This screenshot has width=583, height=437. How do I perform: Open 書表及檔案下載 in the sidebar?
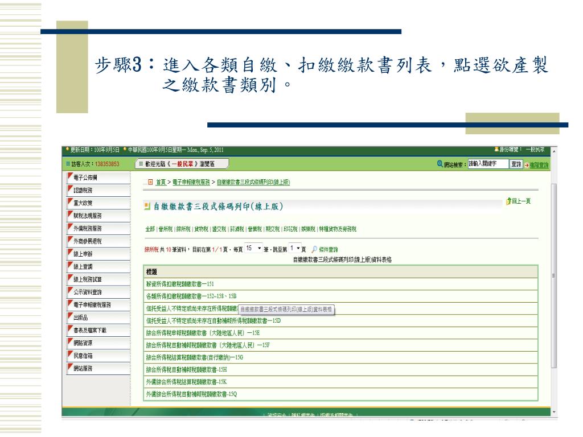pyautogui.click(x=98, y=331)
